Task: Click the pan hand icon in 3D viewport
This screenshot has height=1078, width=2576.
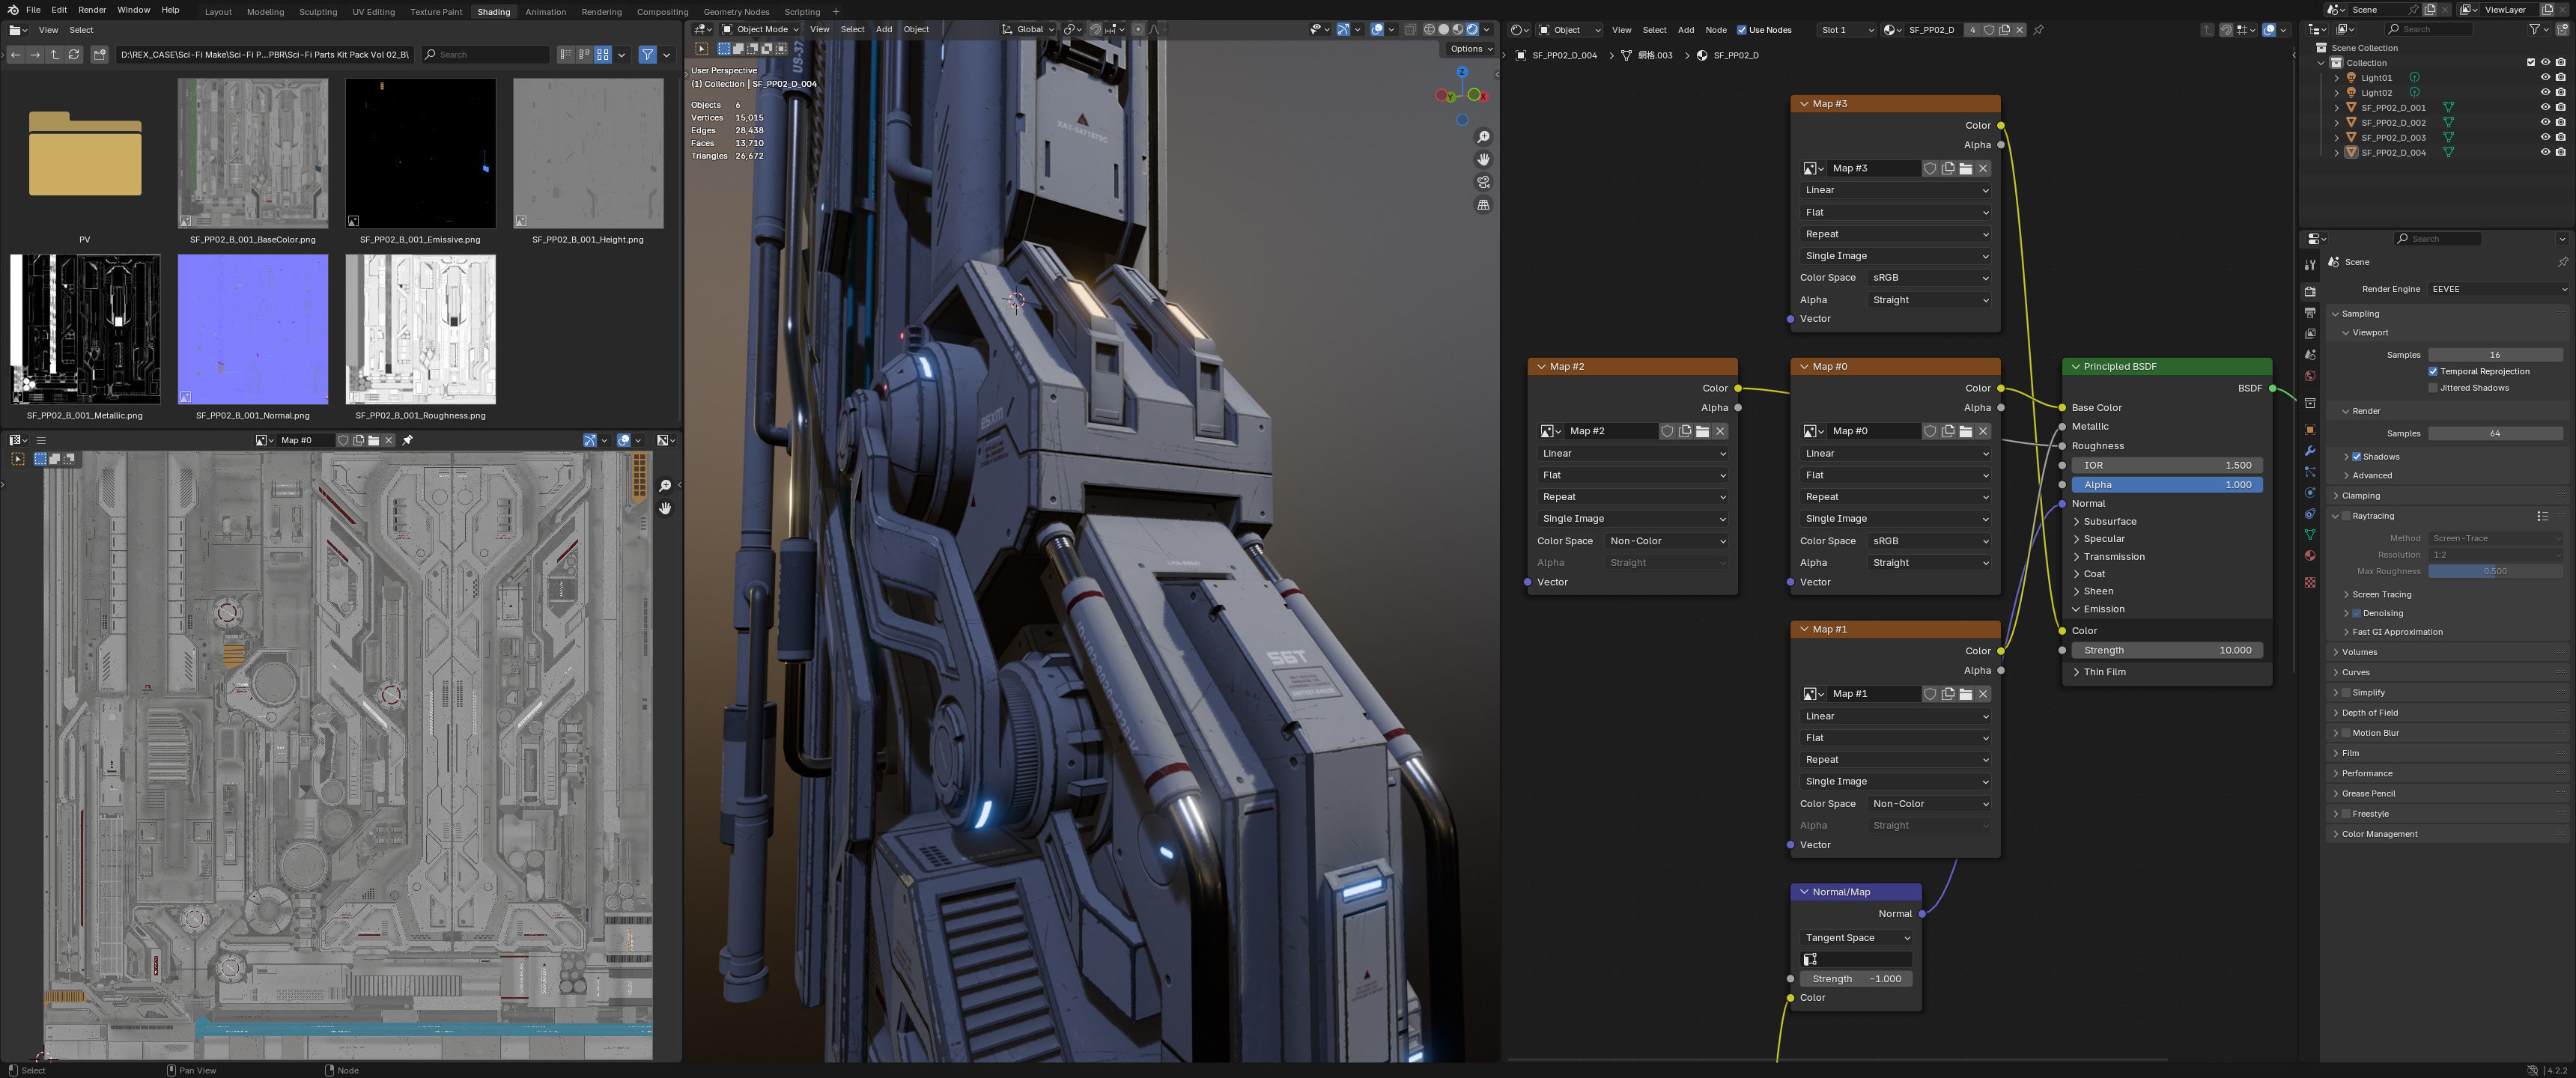Action: click(x=1483, y=160)
